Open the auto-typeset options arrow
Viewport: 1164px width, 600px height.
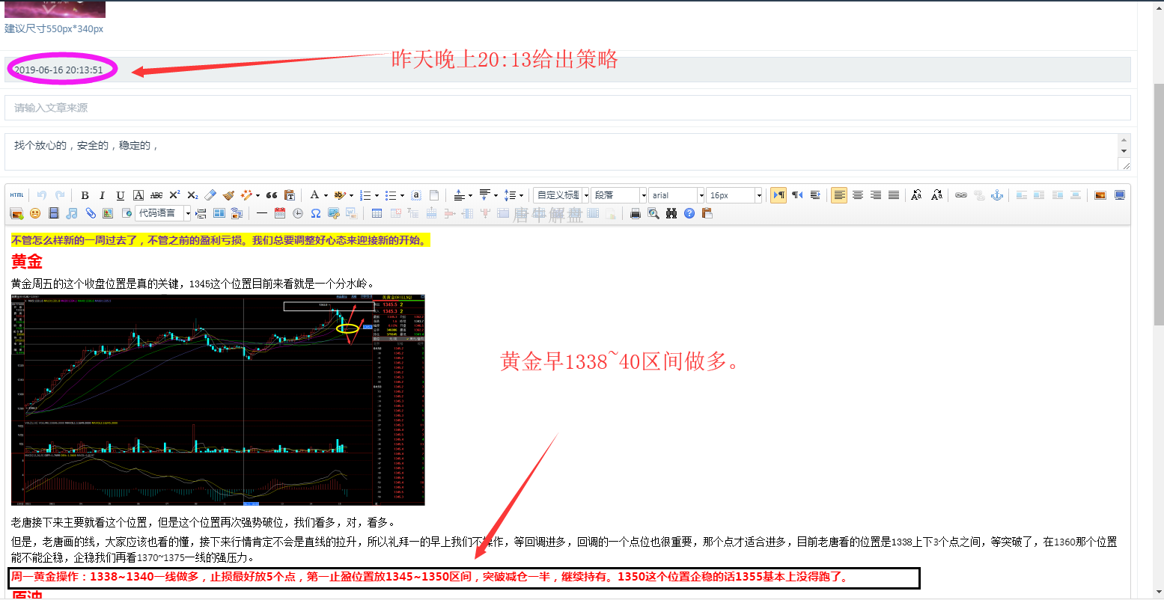(x=258, y=195)
